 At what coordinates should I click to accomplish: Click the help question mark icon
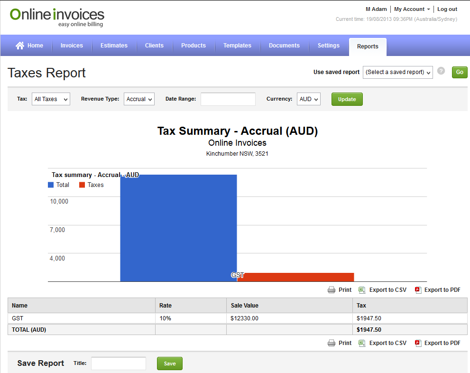[441, 71]
